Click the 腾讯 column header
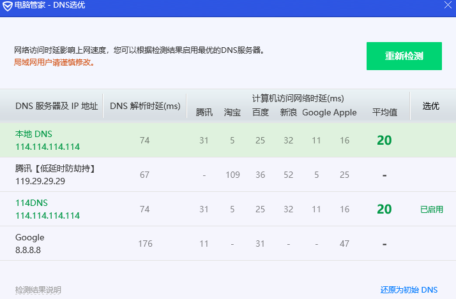 coord(204,112)
